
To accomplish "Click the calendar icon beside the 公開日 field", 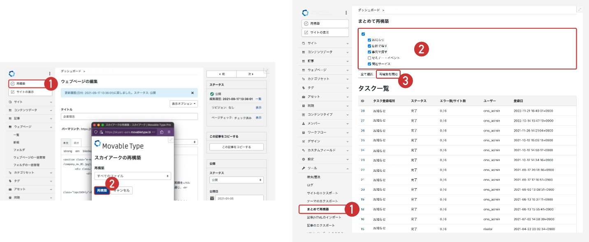I will click(x=212, y=198).
